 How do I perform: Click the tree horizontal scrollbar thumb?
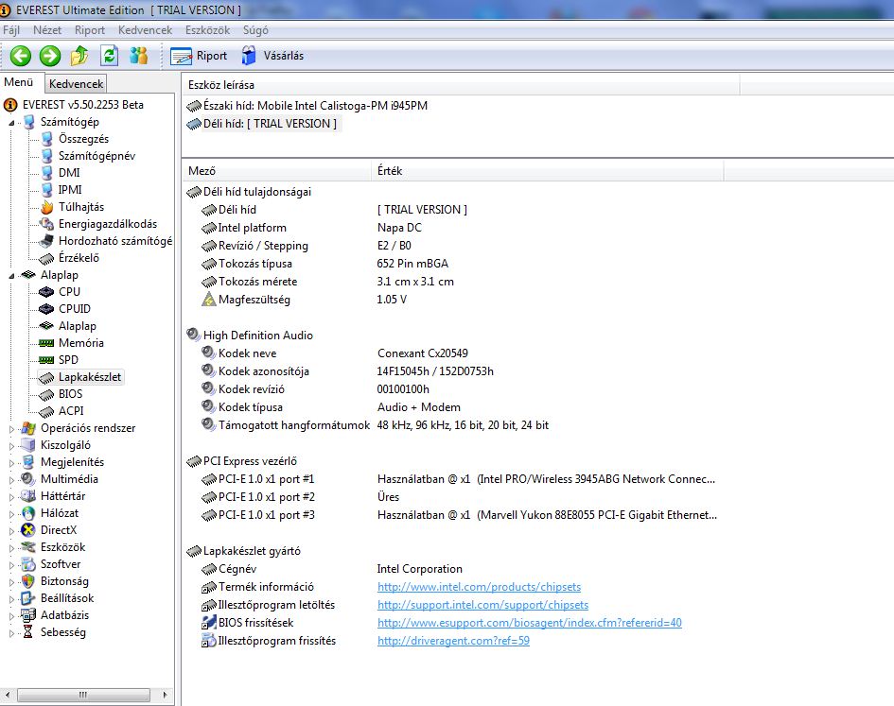84,695
